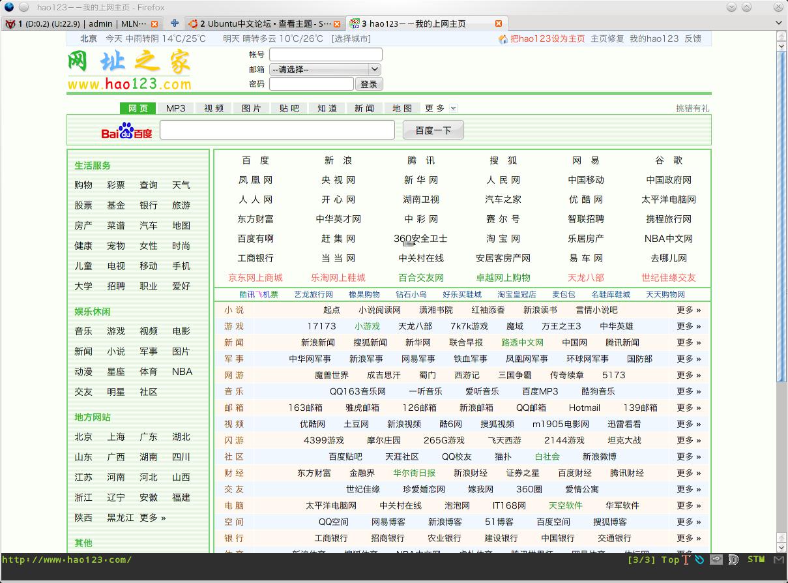Open the 邮箱 请选择 dropdown
The image size is (788, 583).
tap(325, 69)
